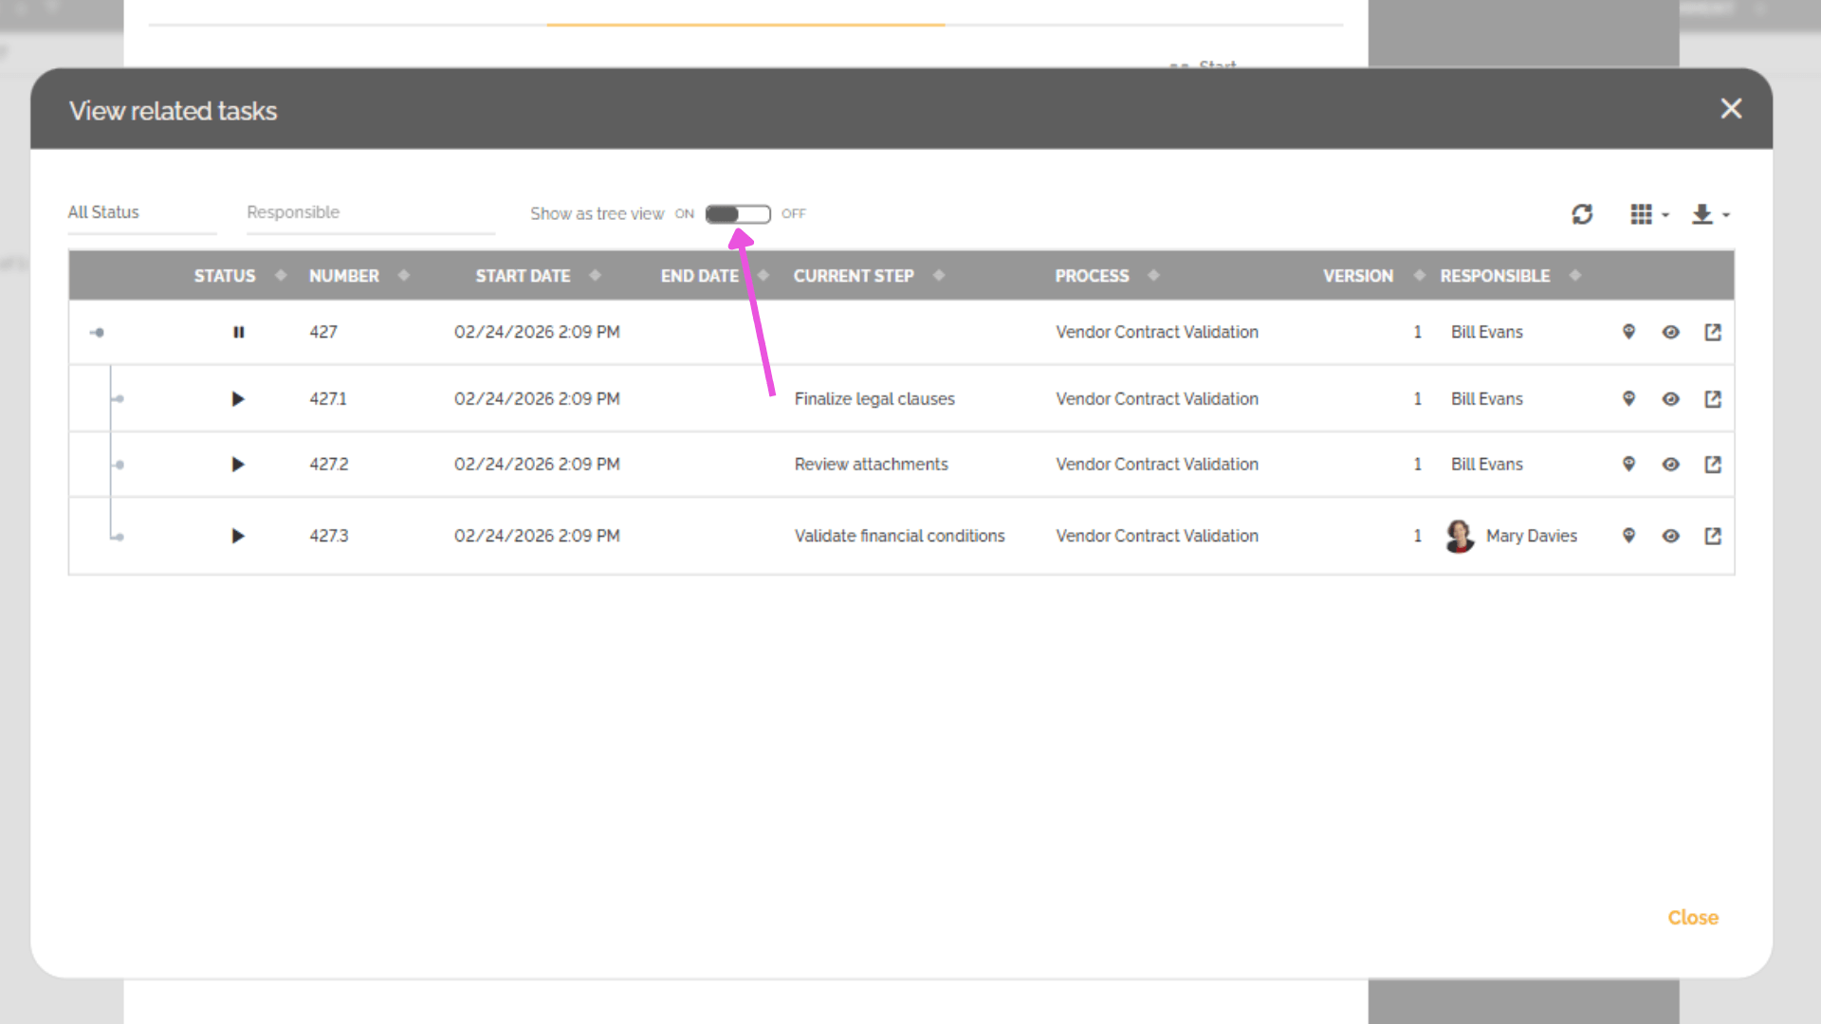Close the View related tasks dialog with X
1821x1024 pixels.
pos(1730,109)
